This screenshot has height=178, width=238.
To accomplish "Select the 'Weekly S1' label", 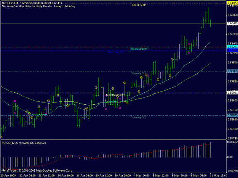I will [139, 73].
